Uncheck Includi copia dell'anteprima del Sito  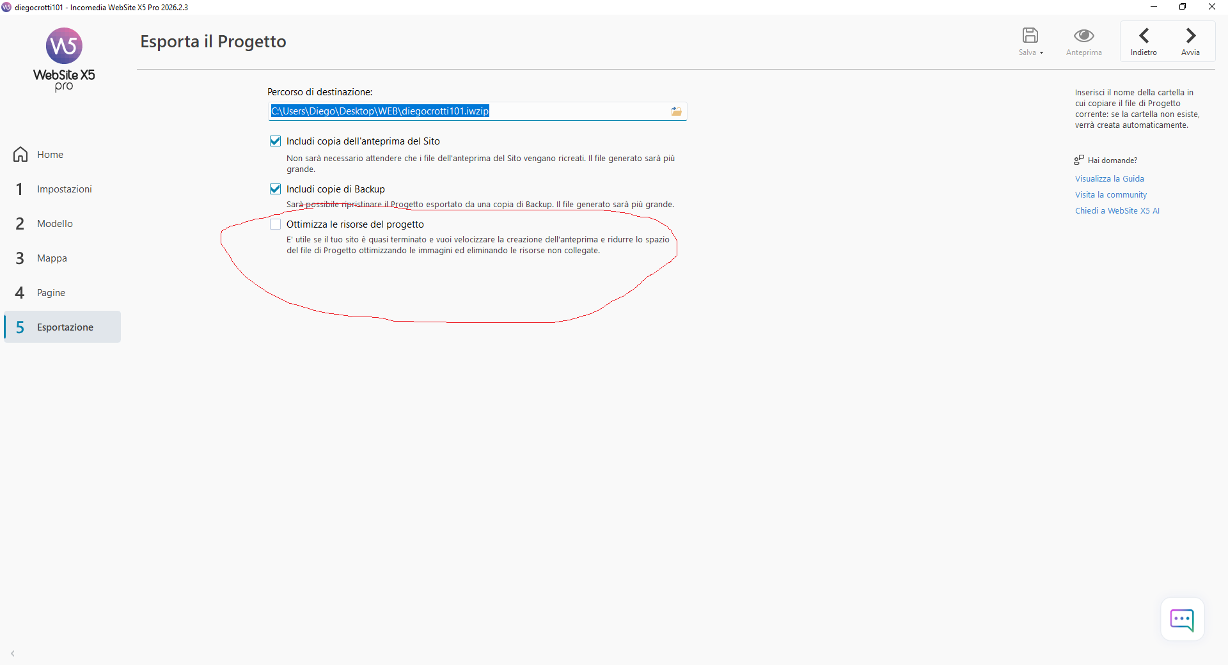pos(276,141)
